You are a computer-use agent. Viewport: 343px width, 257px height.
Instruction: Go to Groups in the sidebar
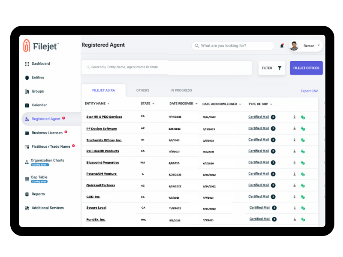click(x=38, y=91)
